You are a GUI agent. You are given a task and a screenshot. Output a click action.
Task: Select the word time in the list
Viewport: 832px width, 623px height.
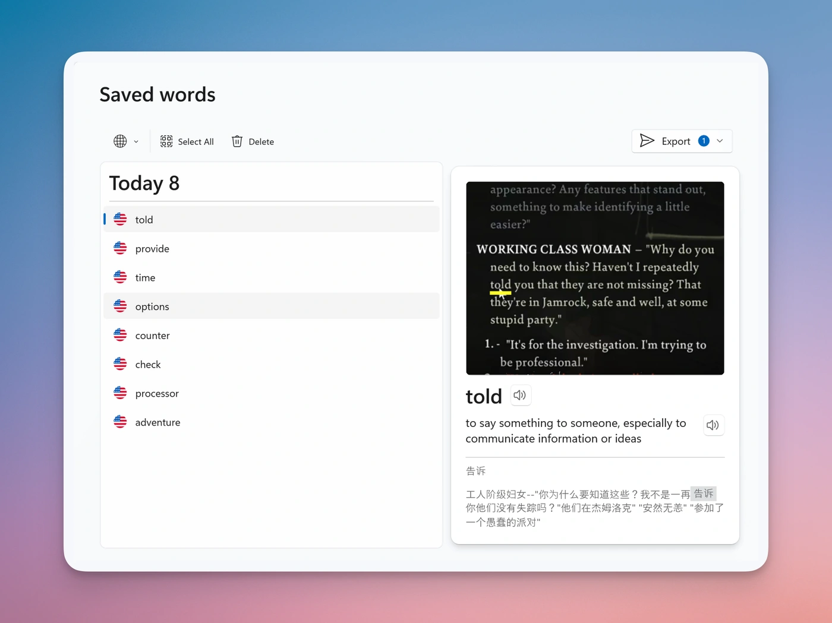(145, 277)
